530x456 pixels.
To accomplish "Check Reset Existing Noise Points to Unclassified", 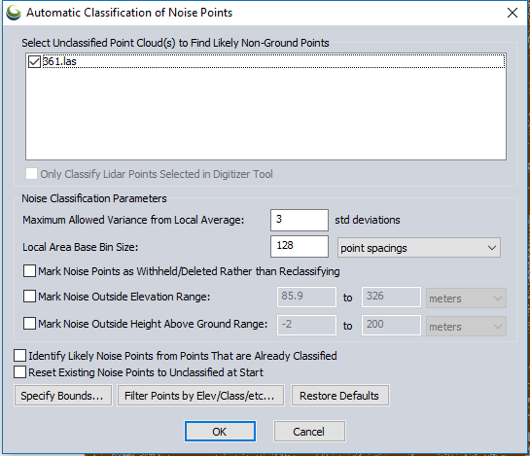I will point(20,372).
